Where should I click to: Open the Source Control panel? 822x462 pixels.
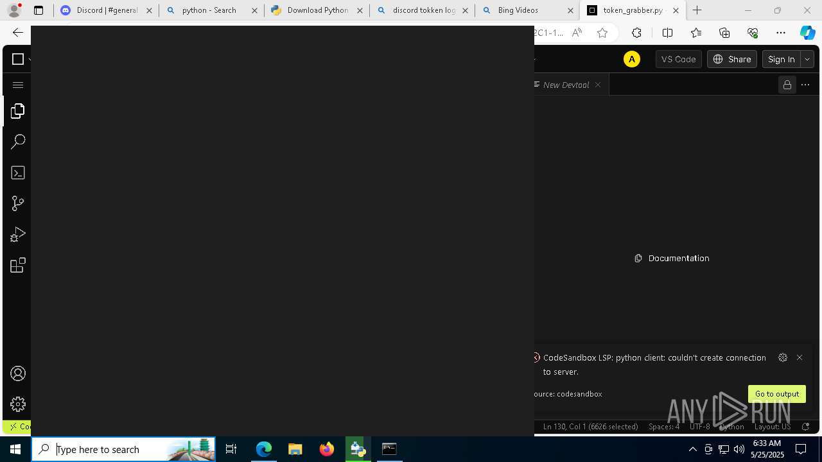click(18, 203)
